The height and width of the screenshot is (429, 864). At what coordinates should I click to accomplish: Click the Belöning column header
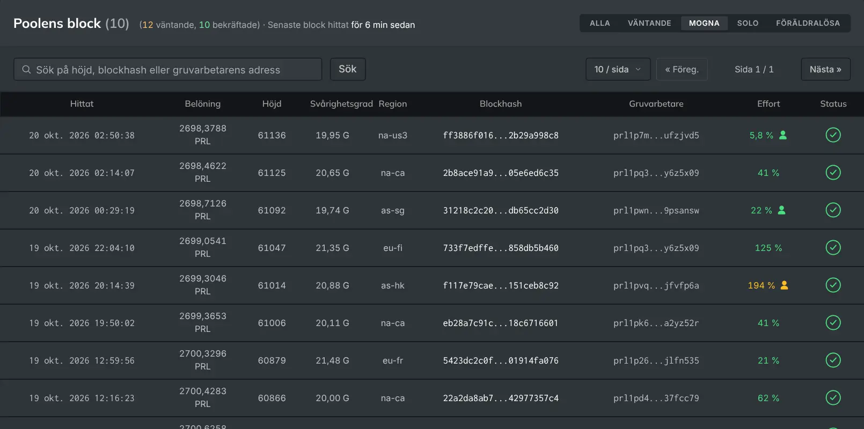pyautogui.click(x=203, y=103)
